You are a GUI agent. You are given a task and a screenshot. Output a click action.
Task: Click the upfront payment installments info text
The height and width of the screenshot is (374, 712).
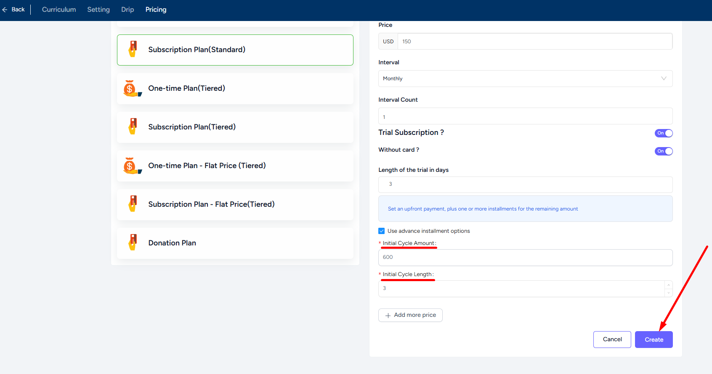[x=483, y=209]
